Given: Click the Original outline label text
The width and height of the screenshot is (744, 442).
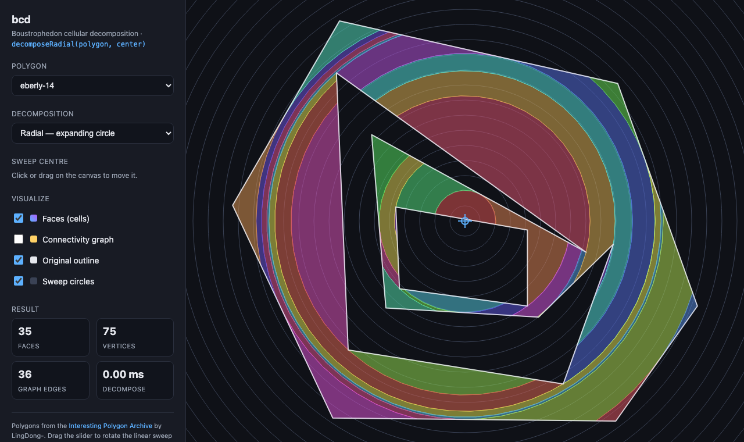Looking at the screenshot, I should 70,261.
